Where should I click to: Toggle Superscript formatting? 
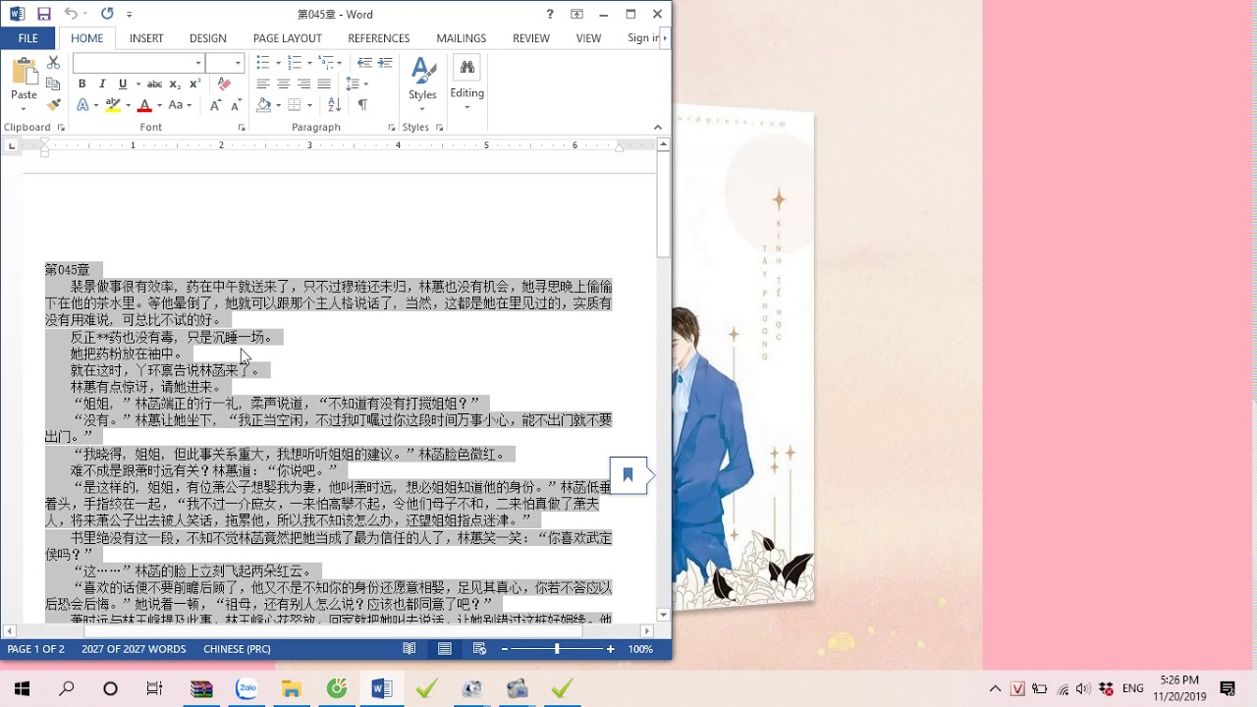click(194, 84)
